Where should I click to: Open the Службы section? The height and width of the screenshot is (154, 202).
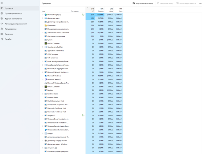pyautogui.click(x=8, y=39)
